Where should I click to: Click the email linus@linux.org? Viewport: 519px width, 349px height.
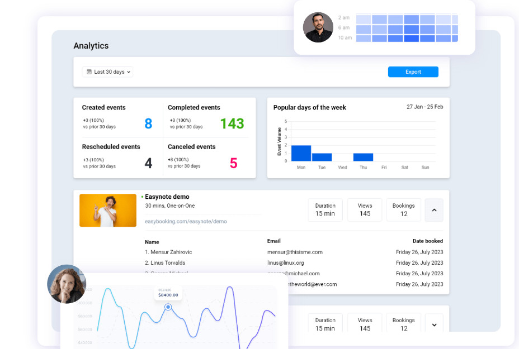coord(286,263)
